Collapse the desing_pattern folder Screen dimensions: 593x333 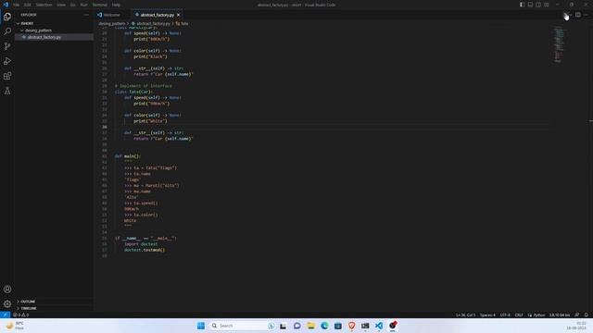tap(54, 31)
